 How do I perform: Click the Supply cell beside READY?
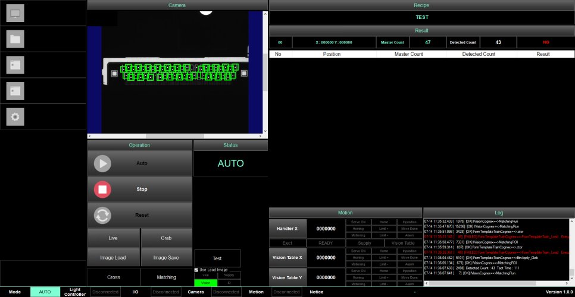click(x=364, y=243)
